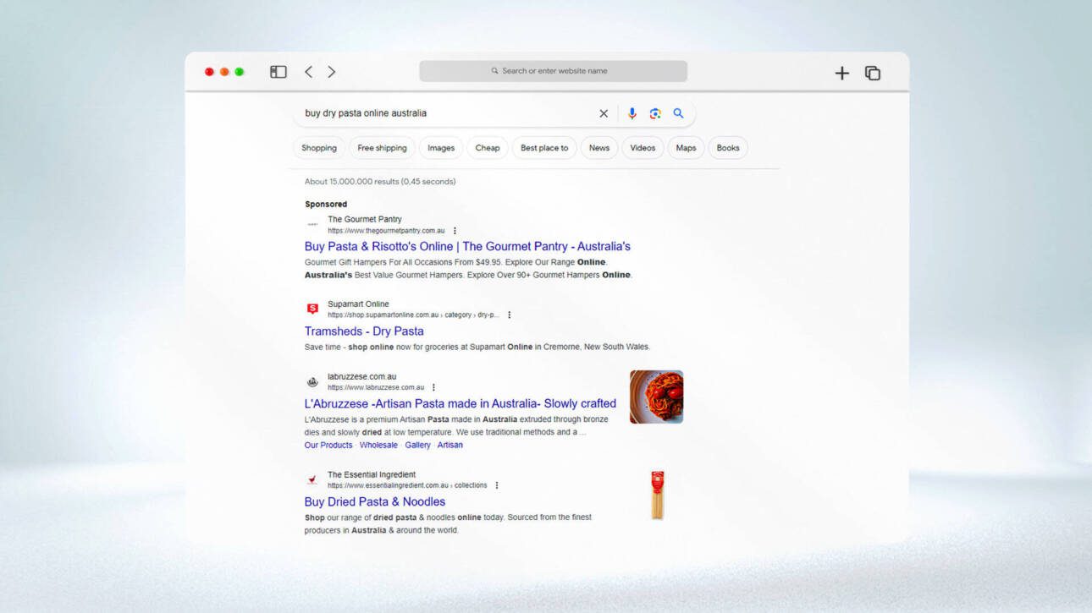The image size is (1092, 613).
Task: Click the labruzzese.com.au site favicon
Action: coord(312,380)
